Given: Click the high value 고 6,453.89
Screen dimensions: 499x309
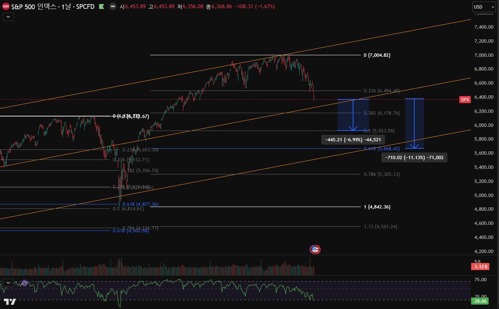Looking at the screenshot, I should tap(161, 7).
